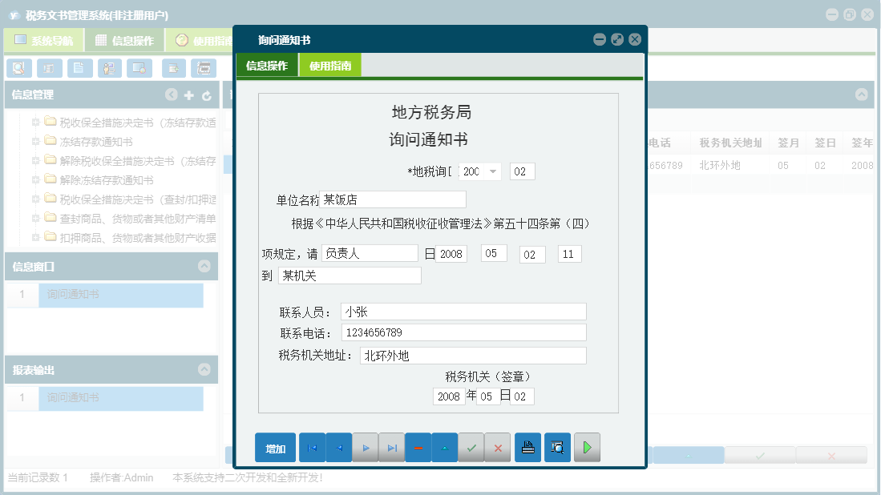Select the search icon in the main toolbar
This screenshot has height=495, width=881.
click(x=18, y=68)
